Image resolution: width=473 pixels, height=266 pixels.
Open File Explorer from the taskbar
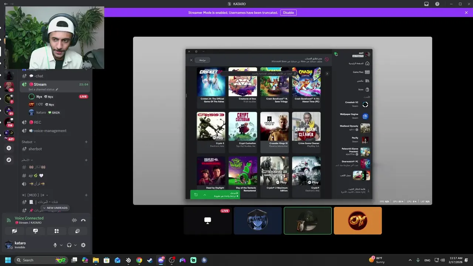96,260
